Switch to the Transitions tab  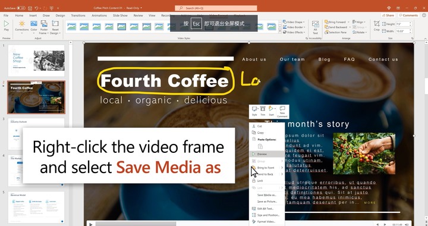(78, 15)
